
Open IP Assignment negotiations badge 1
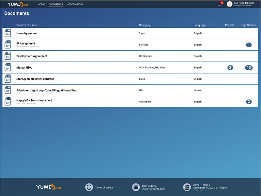point(249,45)
